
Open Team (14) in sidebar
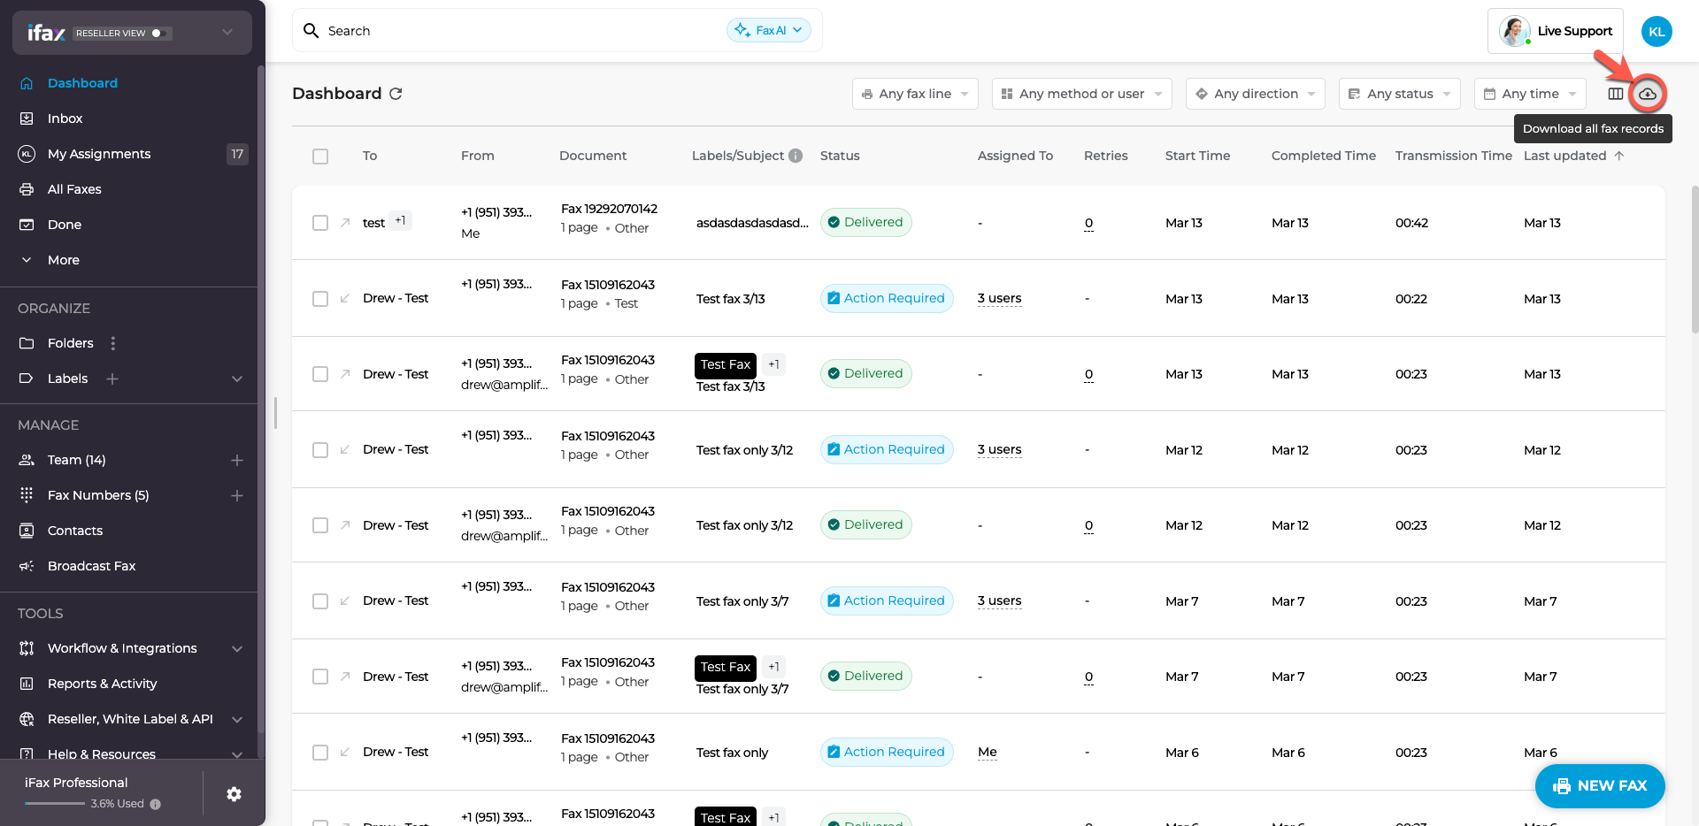[76, 460]
